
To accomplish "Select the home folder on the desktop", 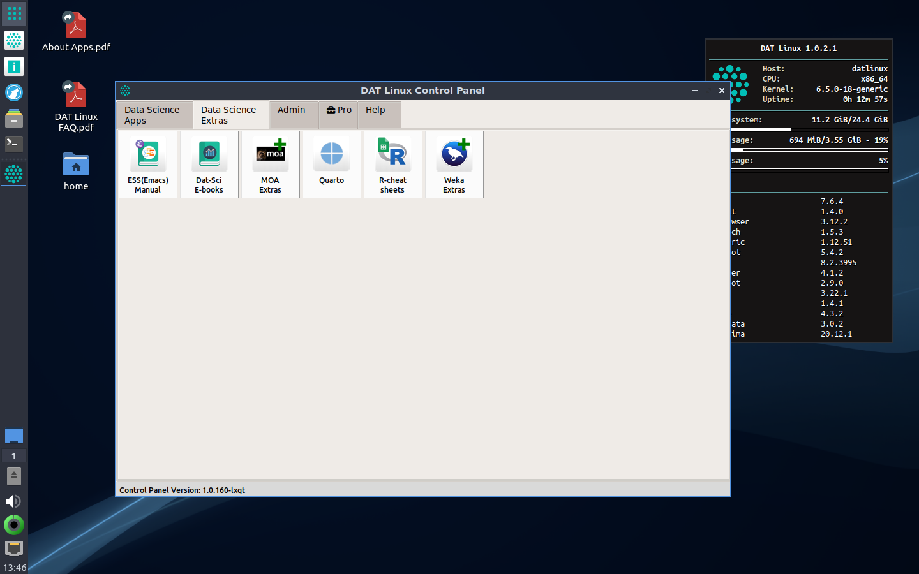I will (x=76, y=171).
